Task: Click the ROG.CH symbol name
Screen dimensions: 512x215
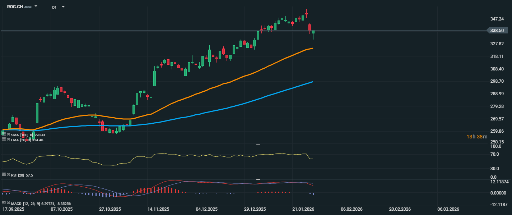Action: tap(15, 7)
